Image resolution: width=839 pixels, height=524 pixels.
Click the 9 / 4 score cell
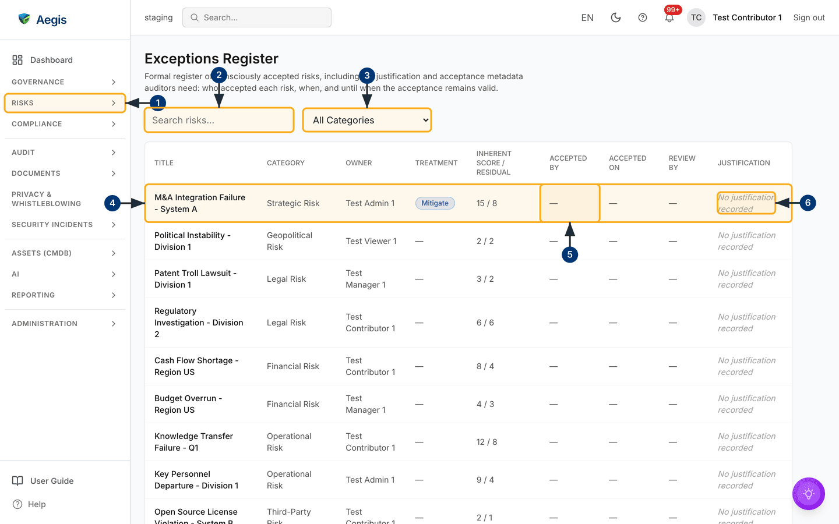(485, 480)
